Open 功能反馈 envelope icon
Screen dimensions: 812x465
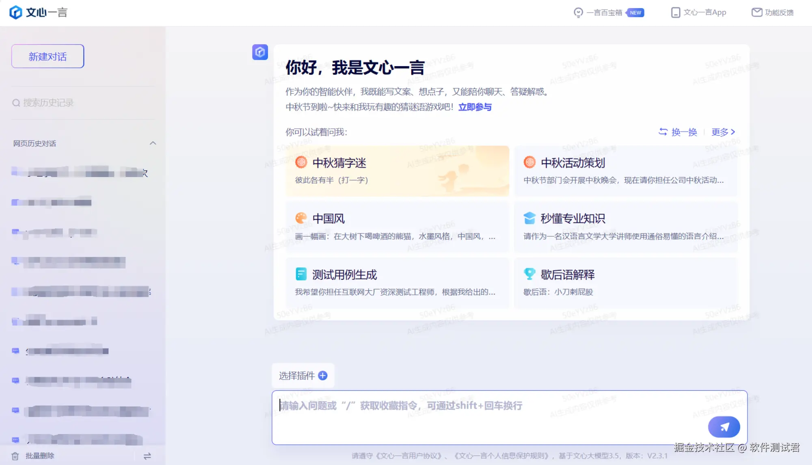click(757, 13)
